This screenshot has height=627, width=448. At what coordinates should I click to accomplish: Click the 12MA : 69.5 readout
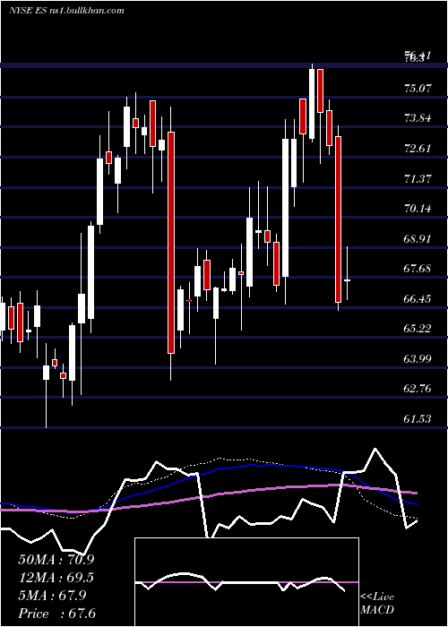click(56, 578)
